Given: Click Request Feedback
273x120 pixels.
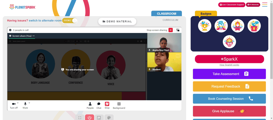Looking at the screenshot, I should click(x=229, y=86).
